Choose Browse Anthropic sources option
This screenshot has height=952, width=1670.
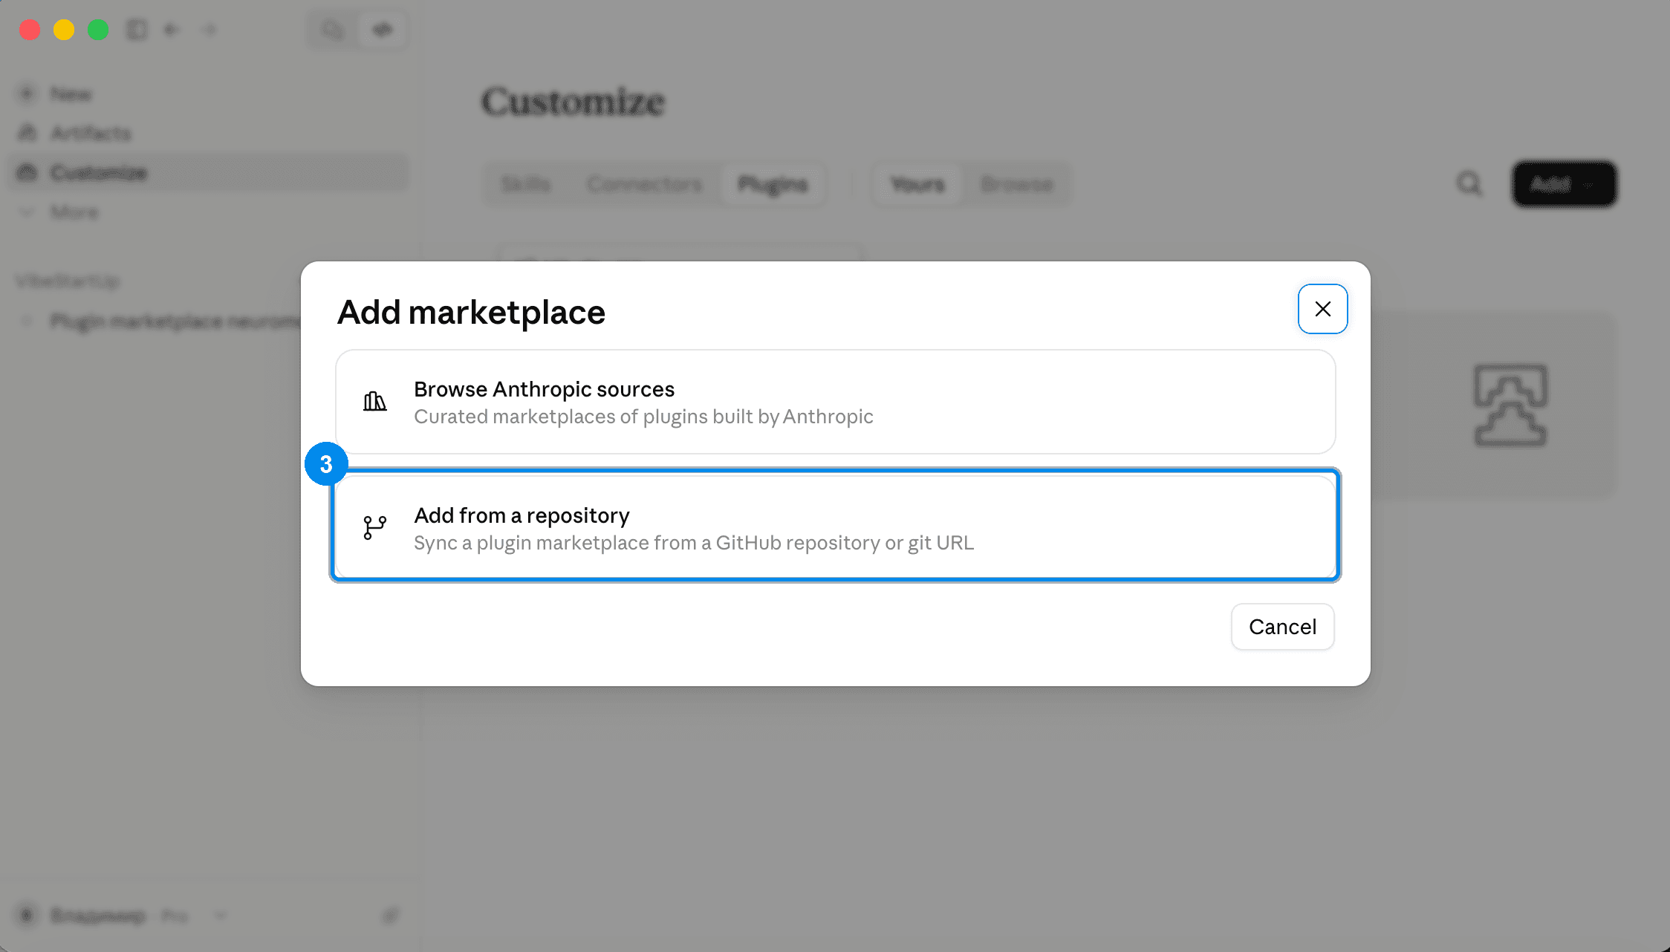point(836,402)
